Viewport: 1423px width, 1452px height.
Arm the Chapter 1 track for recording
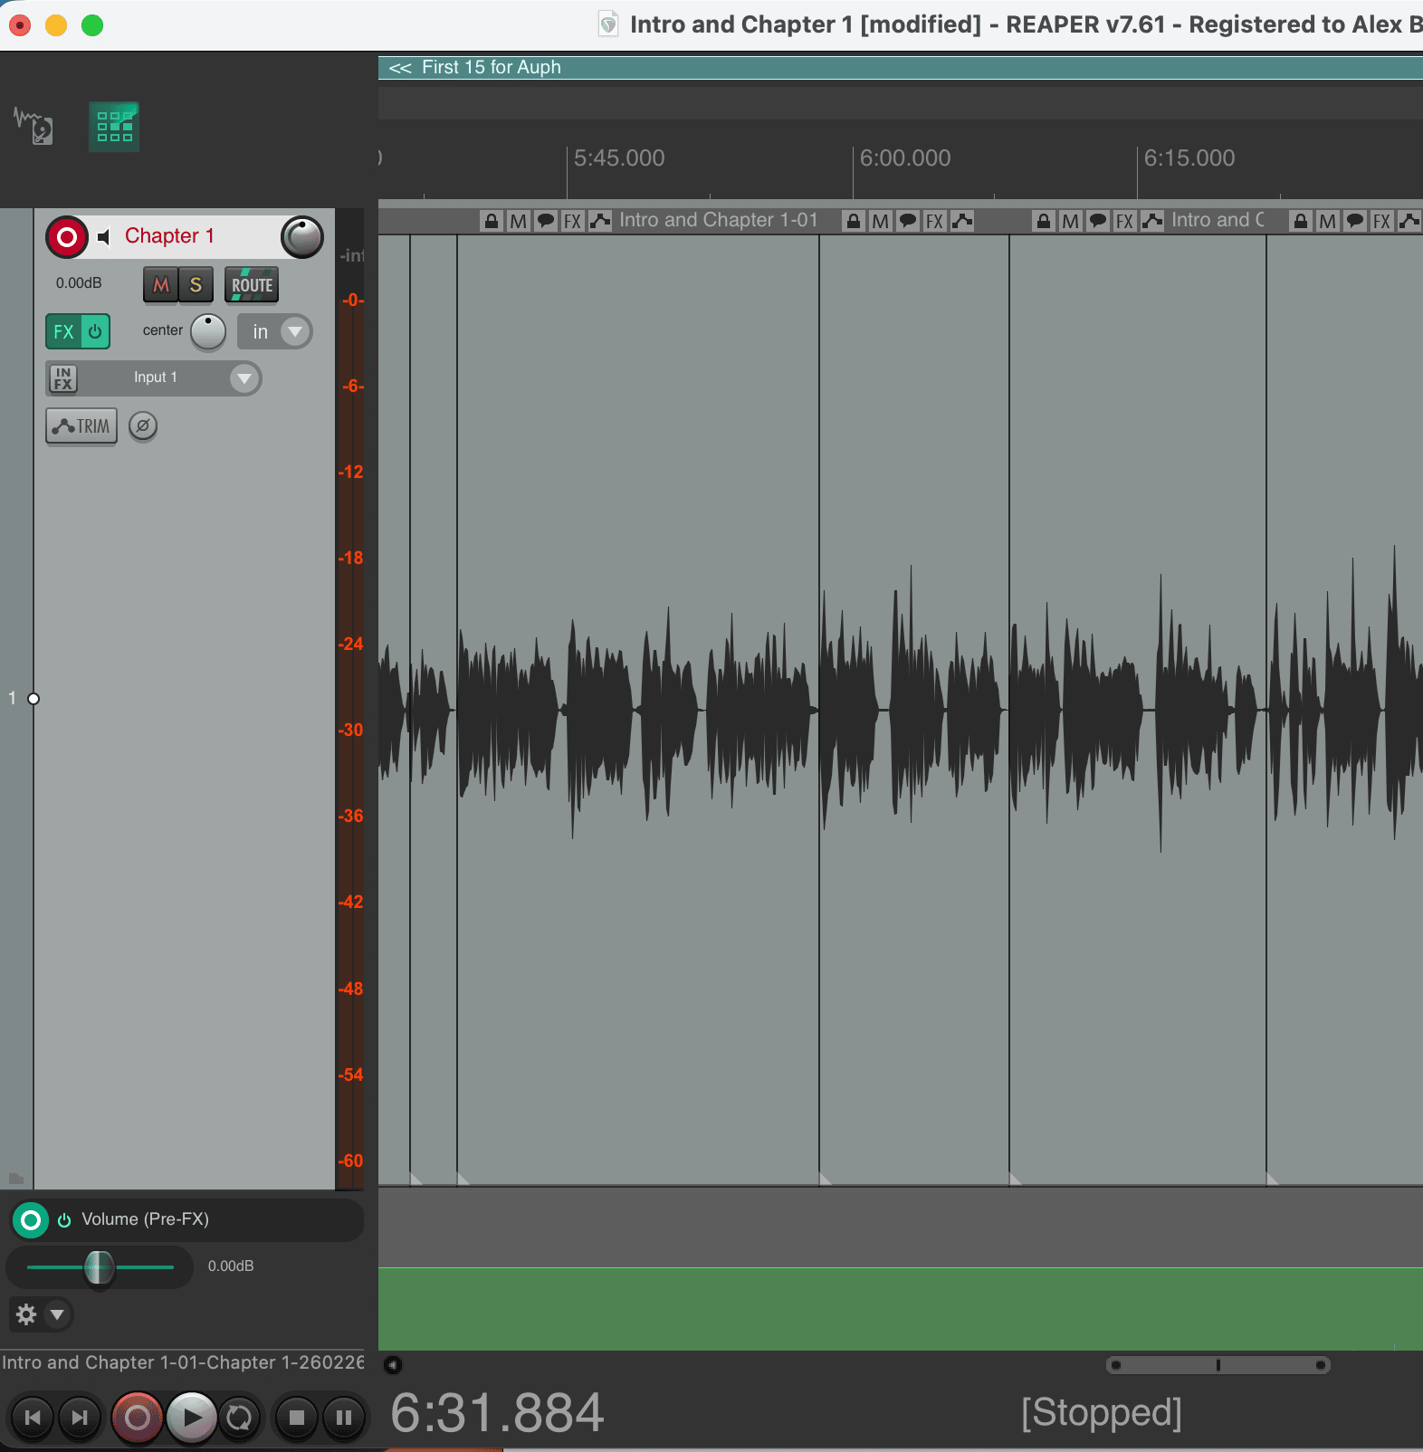tap(66, 237)
